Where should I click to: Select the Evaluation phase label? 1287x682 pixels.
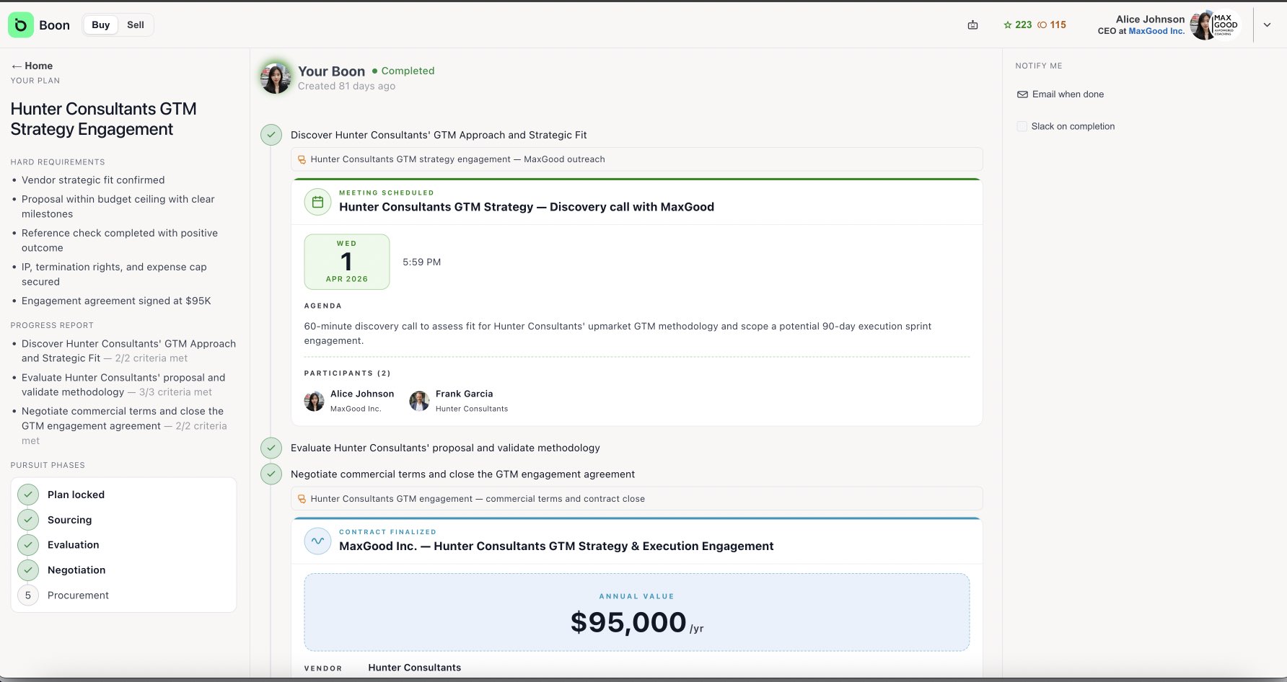(73, 545)
